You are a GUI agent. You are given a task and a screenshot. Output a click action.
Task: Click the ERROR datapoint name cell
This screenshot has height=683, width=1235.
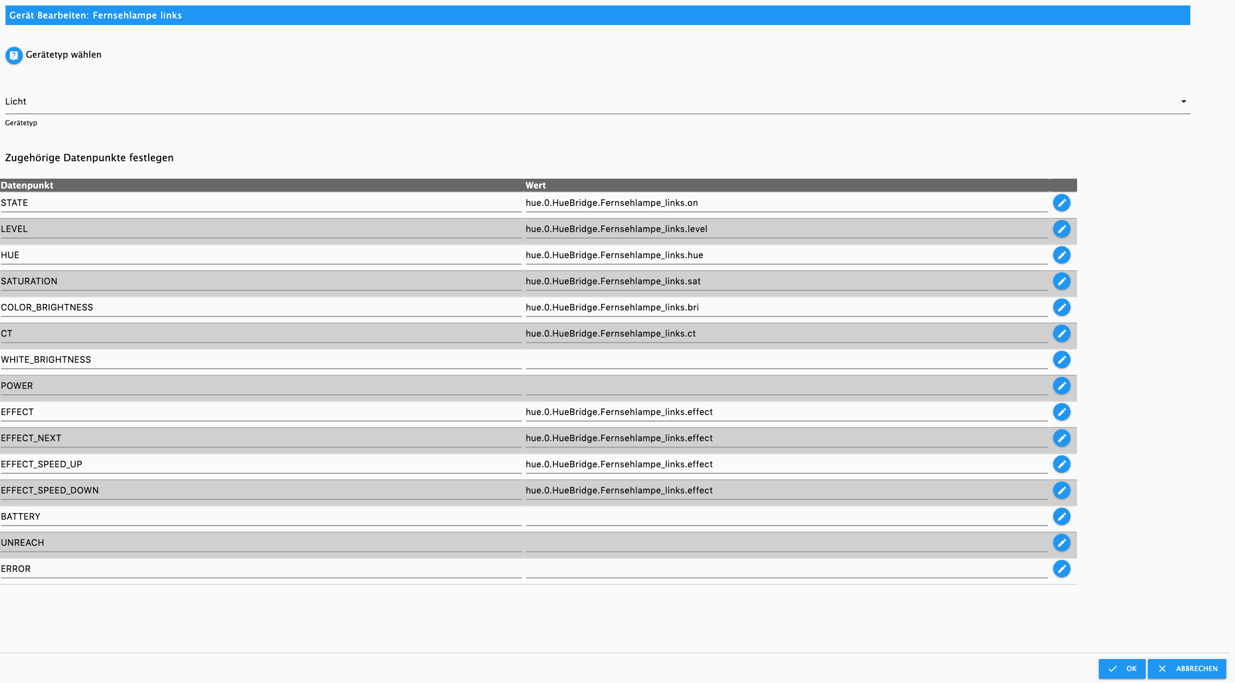coord(261,569)
